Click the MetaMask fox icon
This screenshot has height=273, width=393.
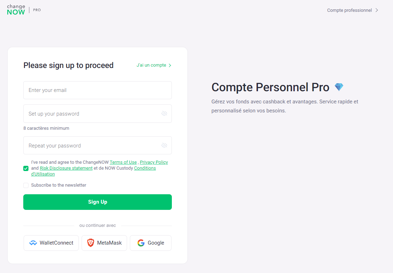(90, 243)
